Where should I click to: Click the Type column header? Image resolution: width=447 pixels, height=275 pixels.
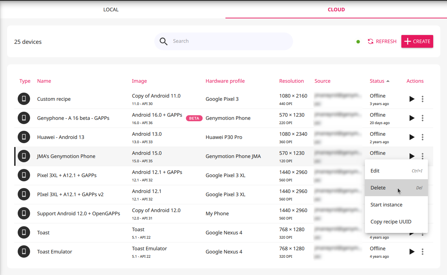[x=25, y=81]
